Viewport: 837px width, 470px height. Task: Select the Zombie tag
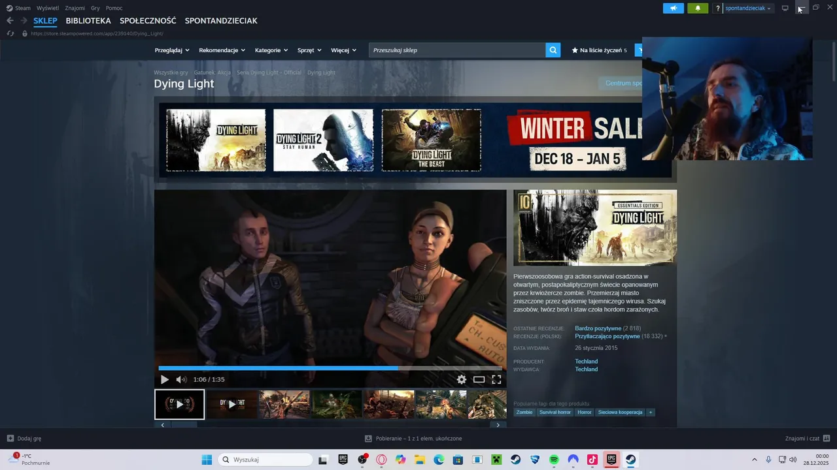click(524, 413)
